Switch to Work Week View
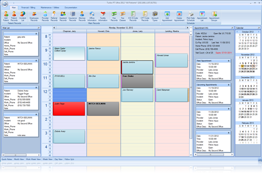Viewport: 262px width, 175px height. click(33, 159)
